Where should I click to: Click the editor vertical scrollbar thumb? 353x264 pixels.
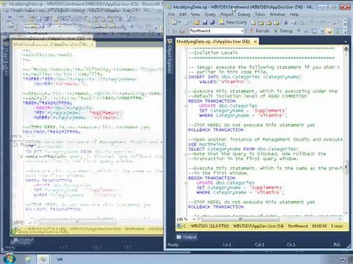click(346, 166)
